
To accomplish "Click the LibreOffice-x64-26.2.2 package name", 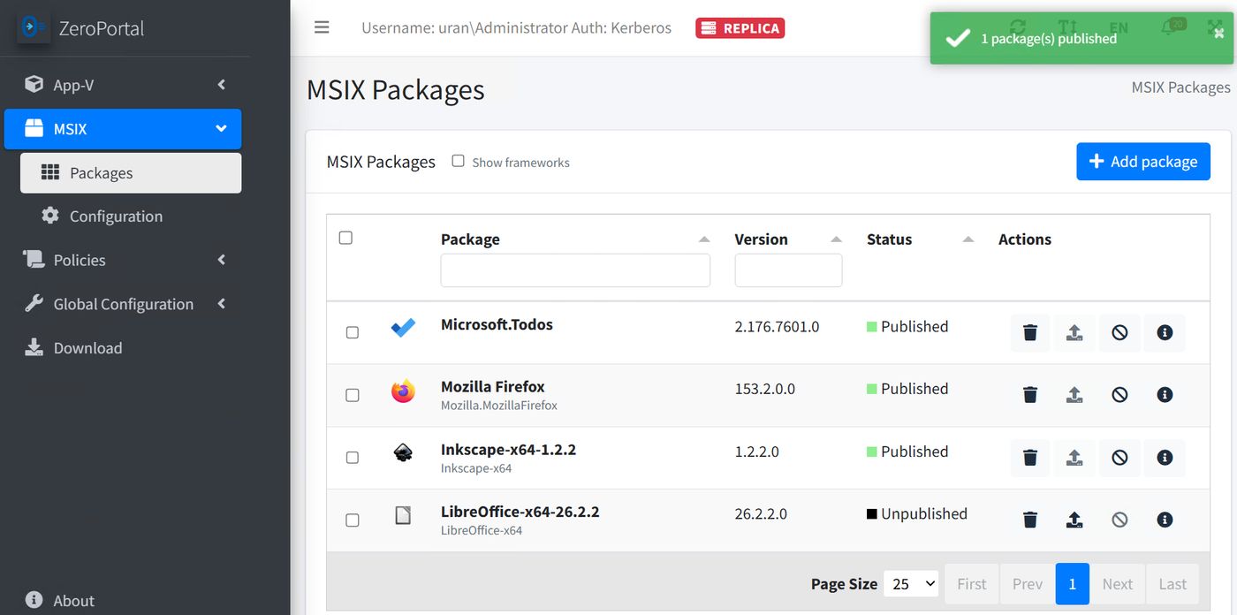I will (x=520, y=512).
